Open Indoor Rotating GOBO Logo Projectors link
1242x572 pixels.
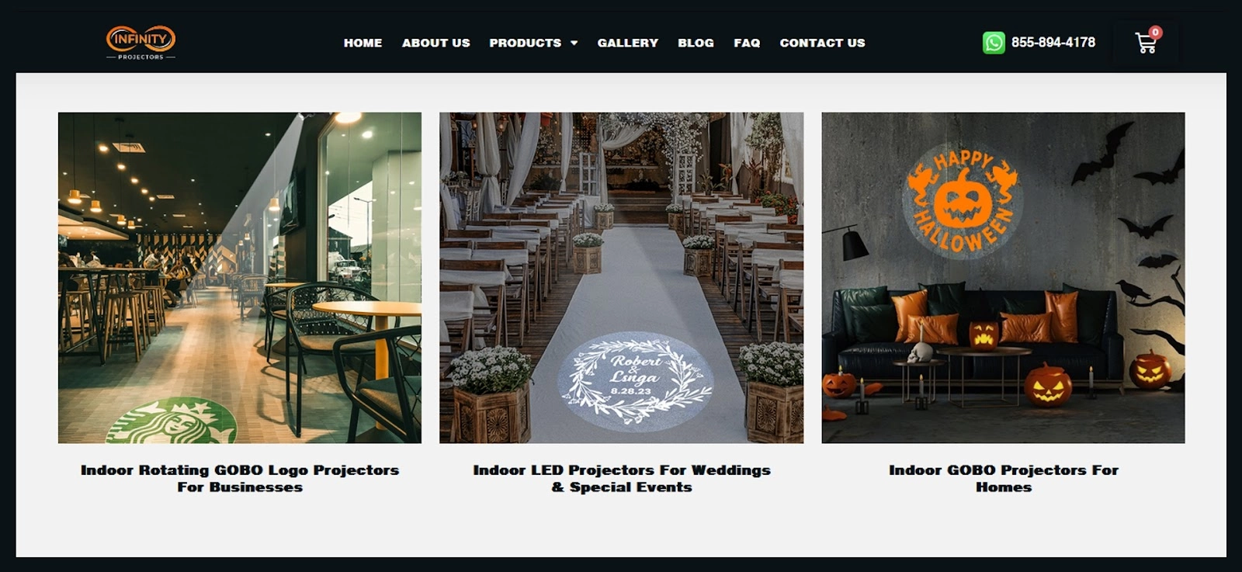point(240,478)
